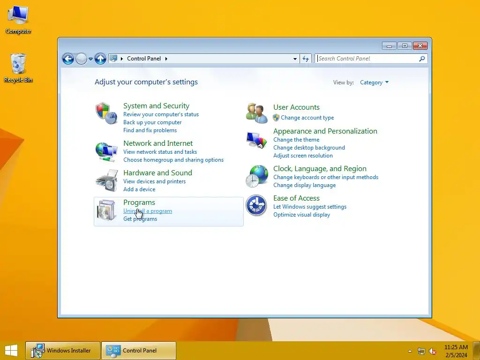Click Appearance and Personalization monitor icon

[x=256, y=141]
